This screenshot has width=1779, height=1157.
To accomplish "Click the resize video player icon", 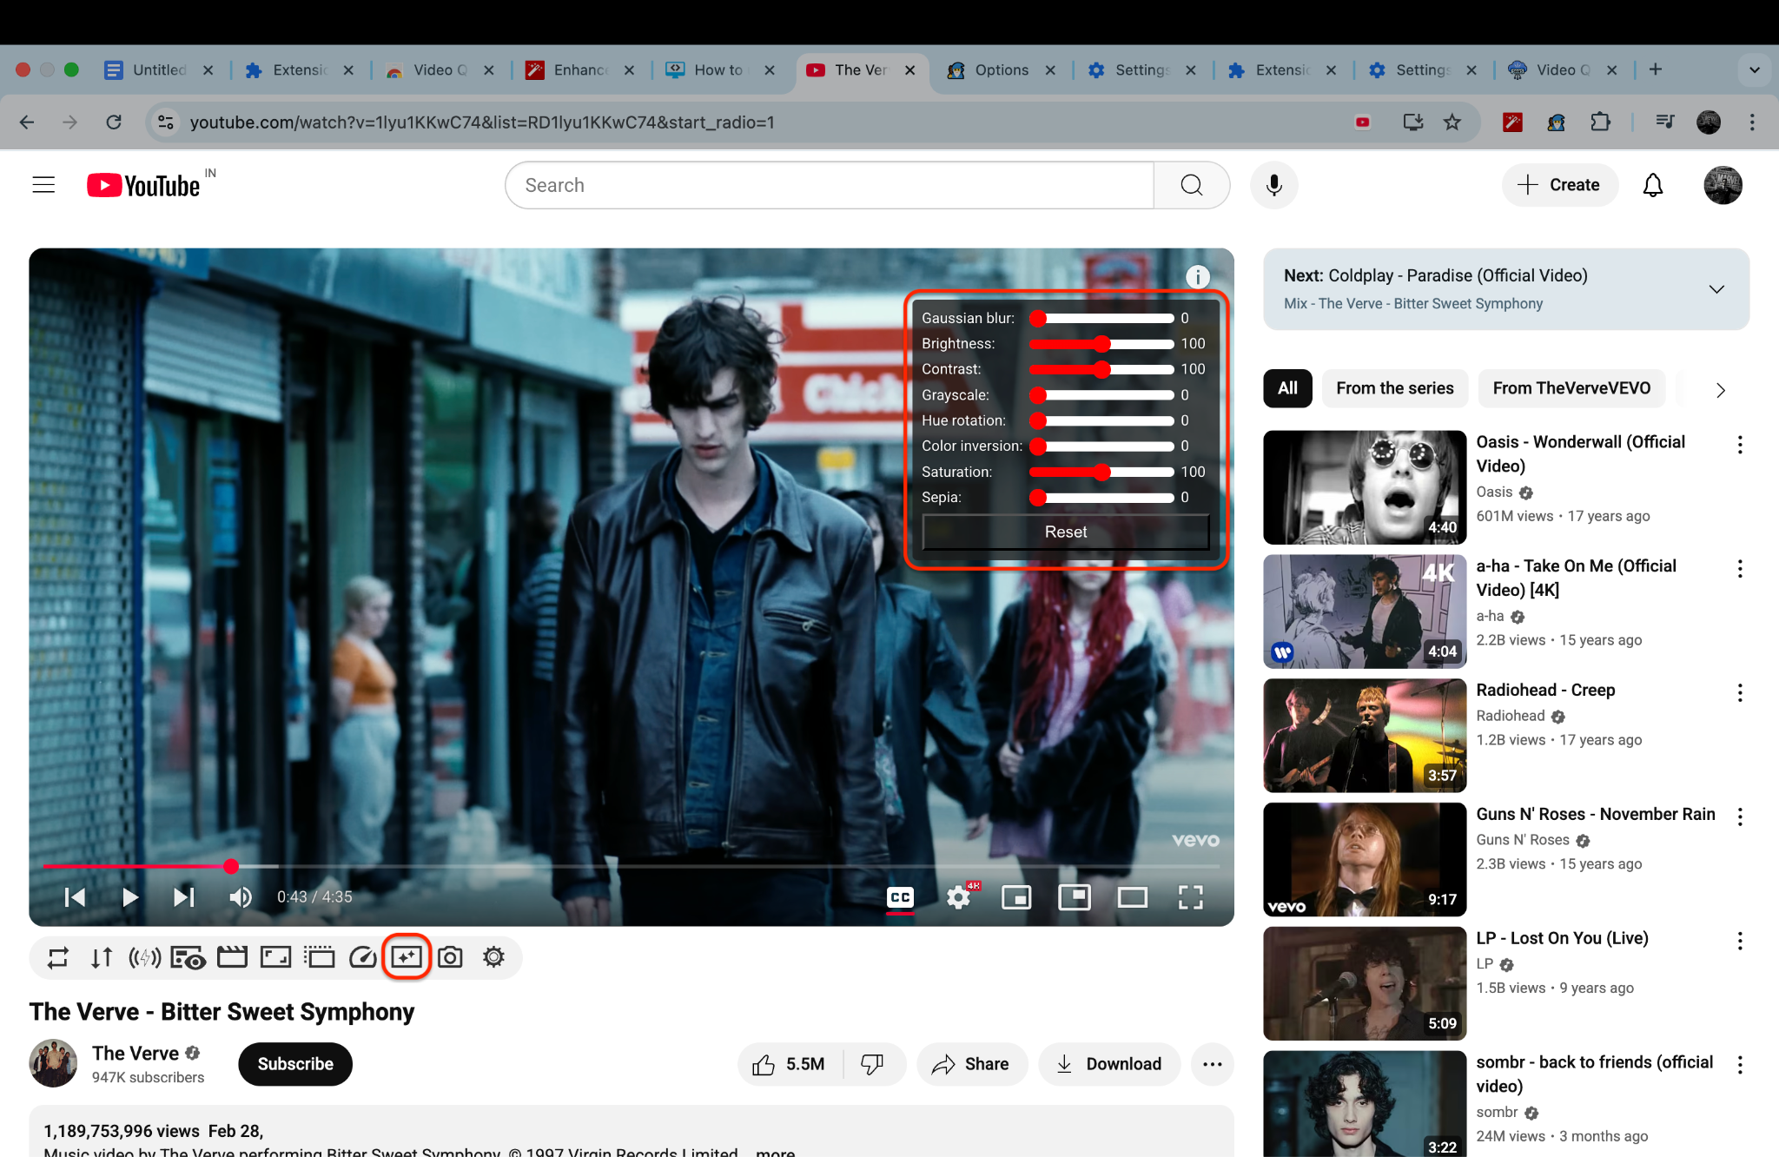I will coord(275,957).
